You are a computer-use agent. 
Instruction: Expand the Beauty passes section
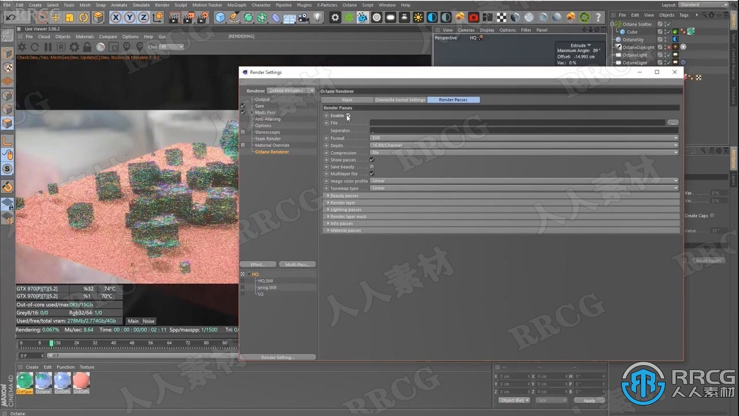[x=501, y=196]
